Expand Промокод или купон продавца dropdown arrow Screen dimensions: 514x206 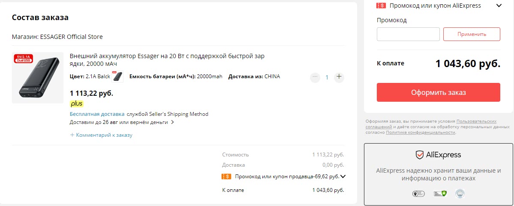coord(343,177)
